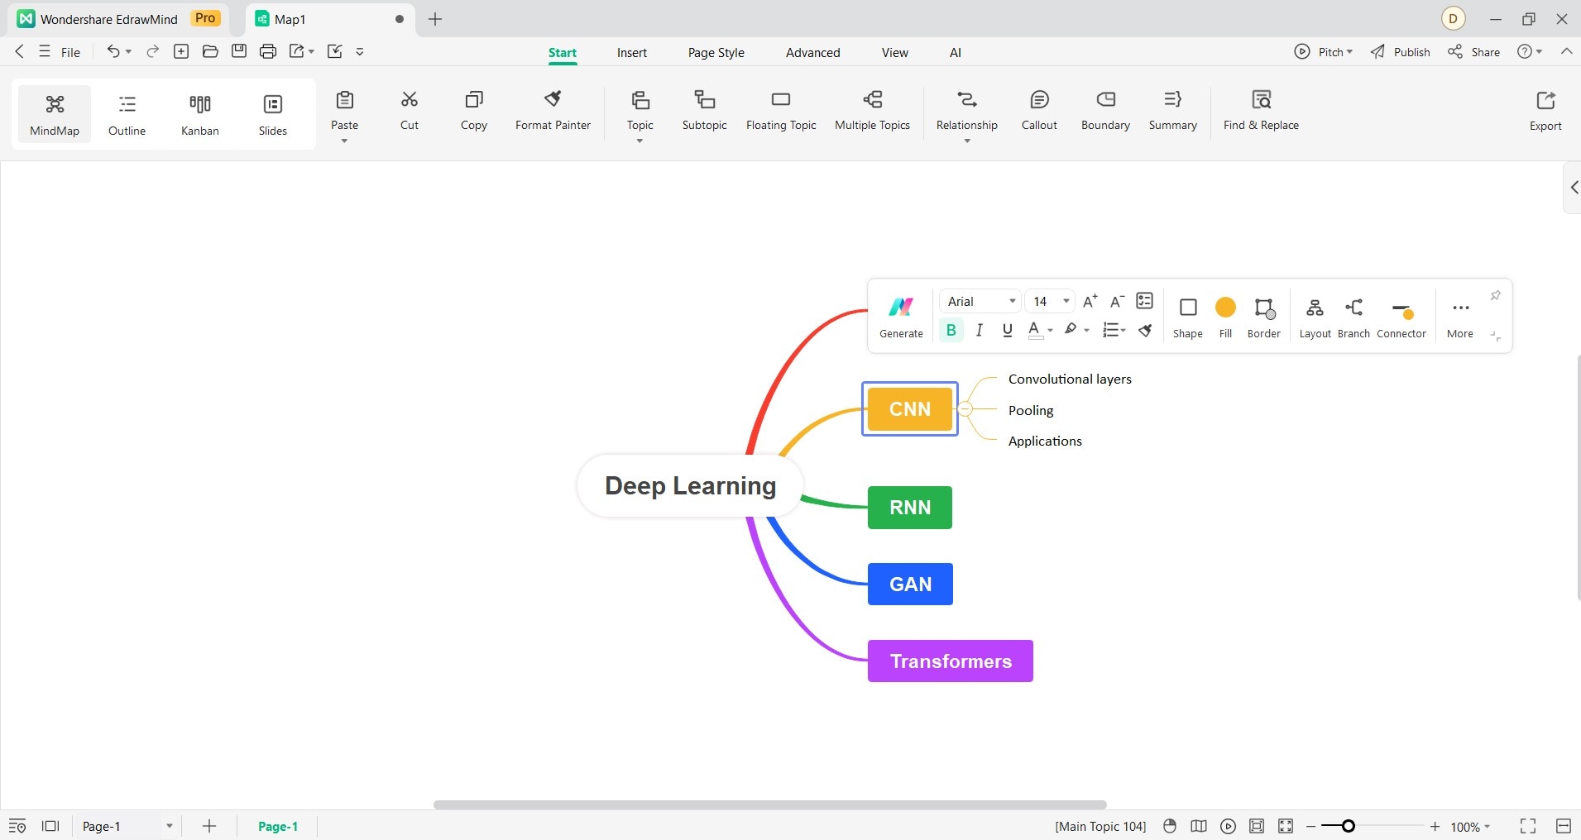Open the Kanban view
Screen dimensions: 1581x840
pyautogui.click(x=200, y=114)
